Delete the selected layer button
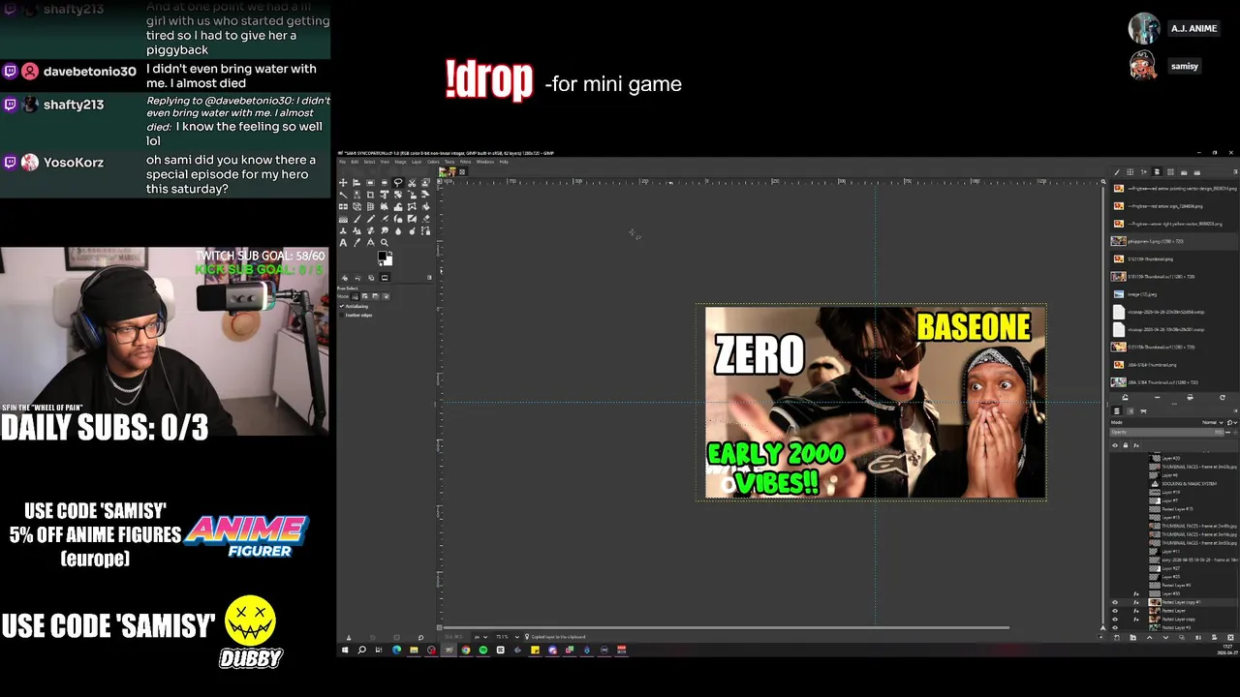This screenshot has height=697, width=1240. (1230, 637)
